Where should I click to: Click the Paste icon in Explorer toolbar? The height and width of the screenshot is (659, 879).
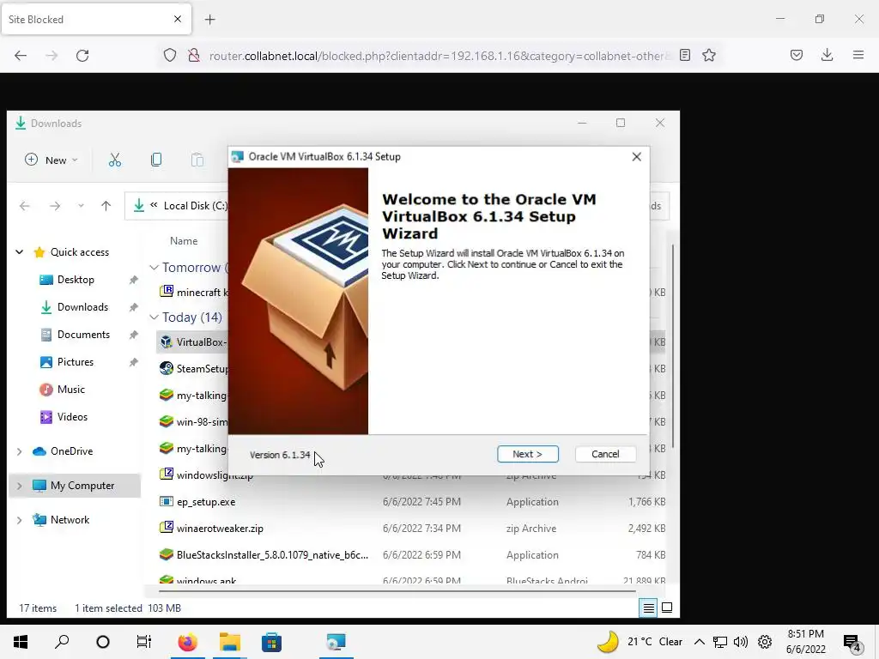(197, 160)
